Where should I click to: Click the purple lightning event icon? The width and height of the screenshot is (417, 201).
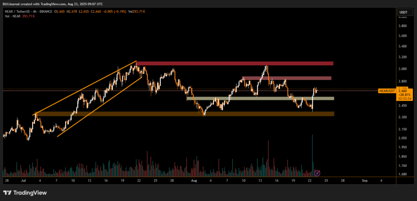coord(317,173)
